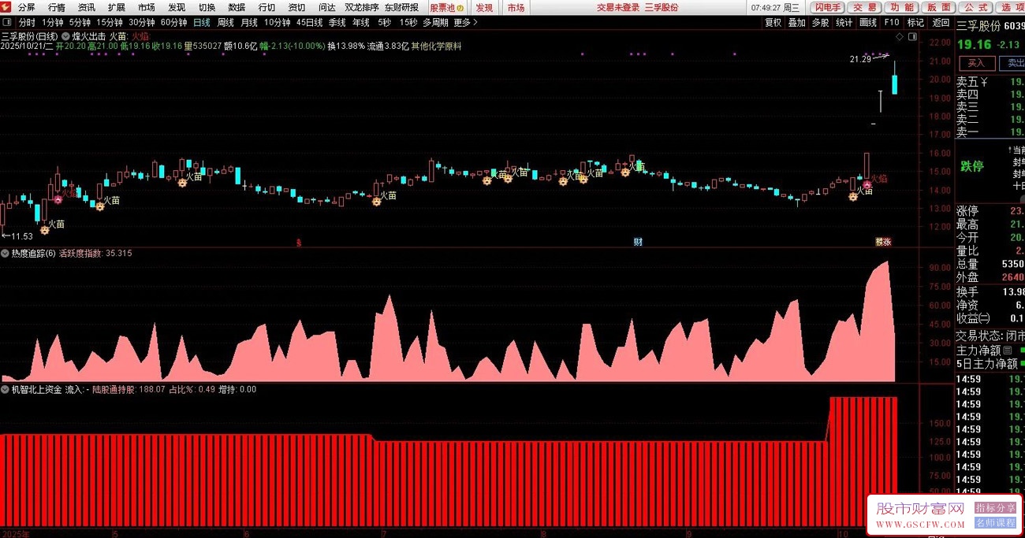The width and height of the screenshot is (1025, 538).
Task: Click the 火焰 signal icon on latest candle
Action: pyautogui.click(x=867, y=184)
